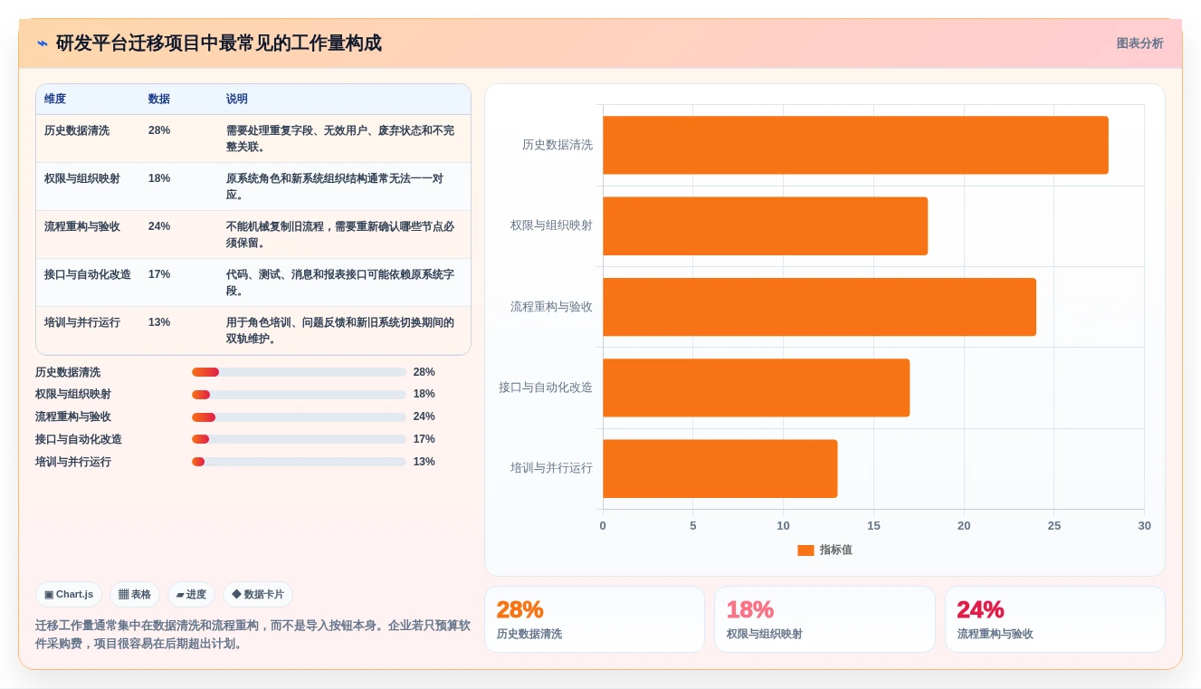This screenshot has width=1201, height=689.
Task: Toggle the 指标值 legend swatch
Action: click(805, 550)
